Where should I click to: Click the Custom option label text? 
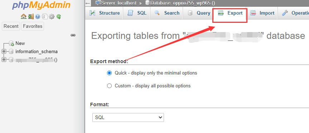coord(153,86)
